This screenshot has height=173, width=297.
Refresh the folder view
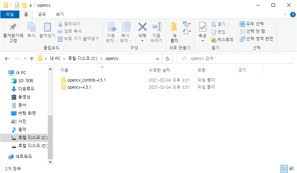coord(167,59)
